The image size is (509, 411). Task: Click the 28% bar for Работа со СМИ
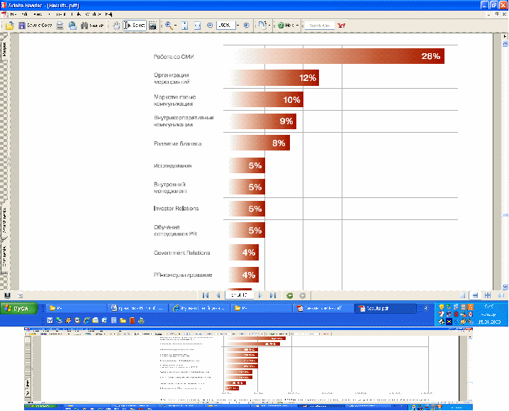click(337, 56)
